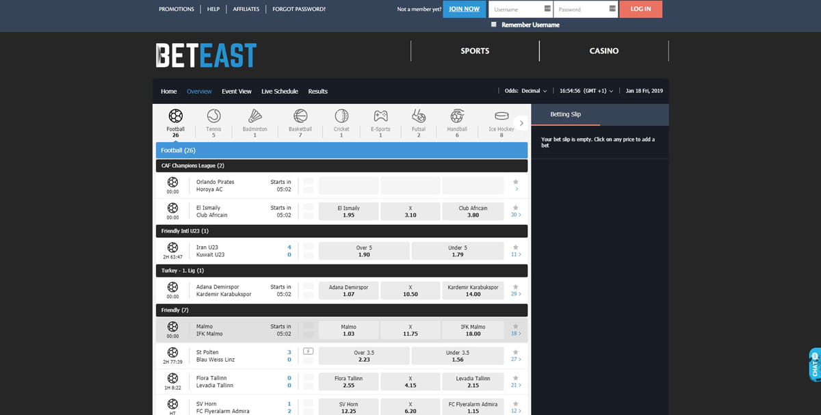Tick the Remember Username checkbox
Viewport: 821px width, 415px height.
click(494, 25)
